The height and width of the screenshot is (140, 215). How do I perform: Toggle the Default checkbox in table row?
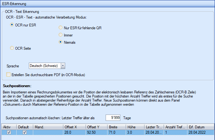(x=24, y=132)
